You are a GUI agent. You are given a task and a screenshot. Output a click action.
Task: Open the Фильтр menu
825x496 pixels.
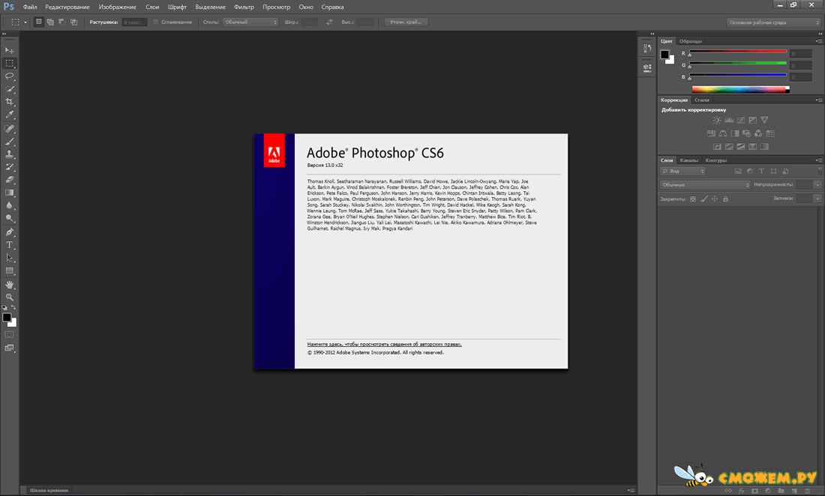click(x=244, y=7)
